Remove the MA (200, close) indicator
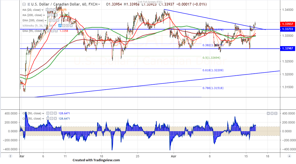Screen dimensions: 296x164 pyautogui.click(x=56, y=15)
